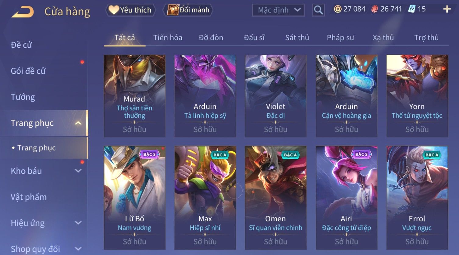
Task: Select the Tiến hóa tab
Action: pyautogui.click(x=168, y=38)
